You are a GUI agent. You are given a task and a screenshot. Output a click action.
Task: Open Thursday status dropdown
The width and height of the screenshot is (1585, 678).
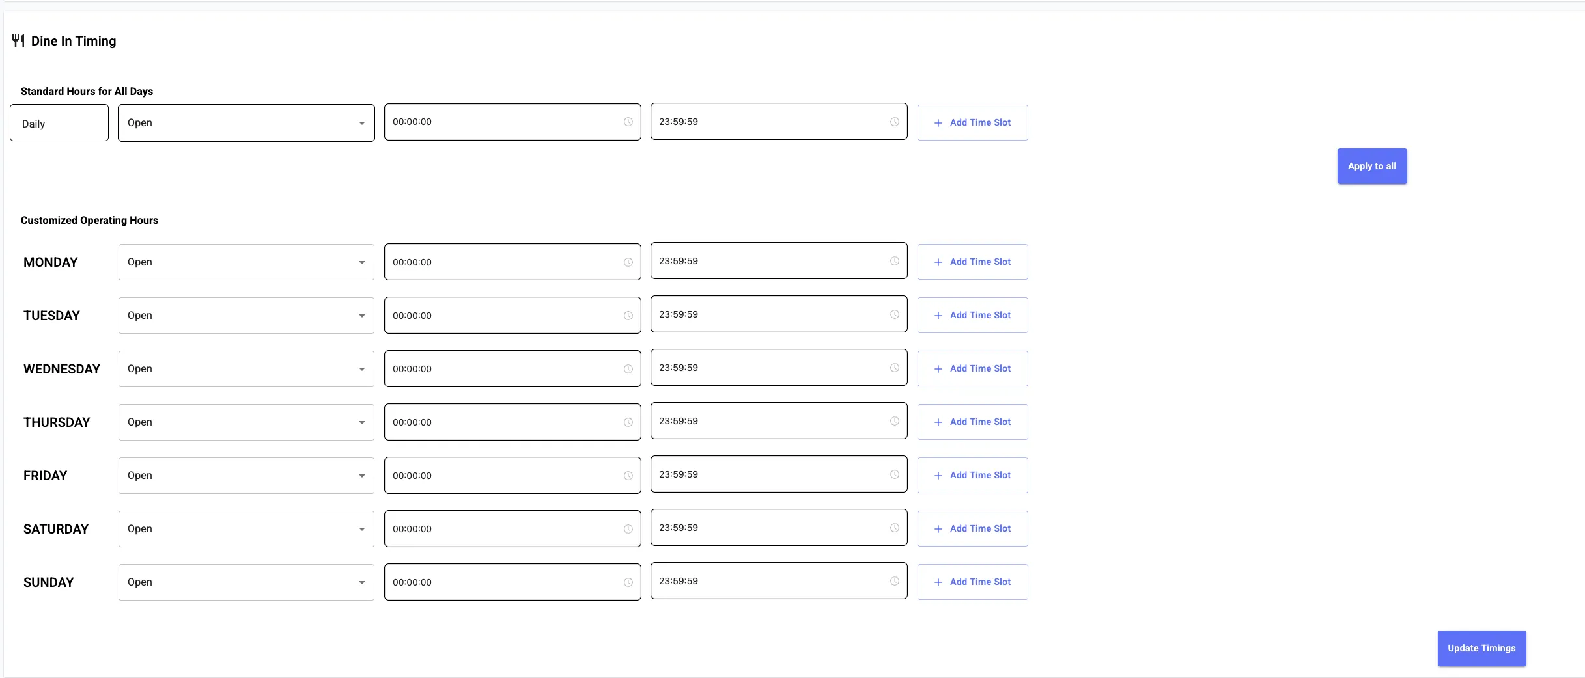pyautogui.click(x=246, y=422)
